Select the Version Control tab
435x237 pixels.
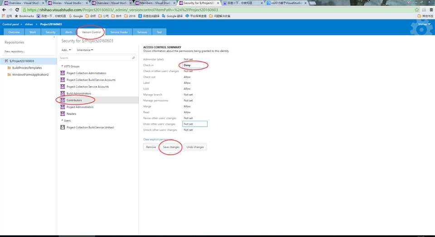[x=91, y=32]
